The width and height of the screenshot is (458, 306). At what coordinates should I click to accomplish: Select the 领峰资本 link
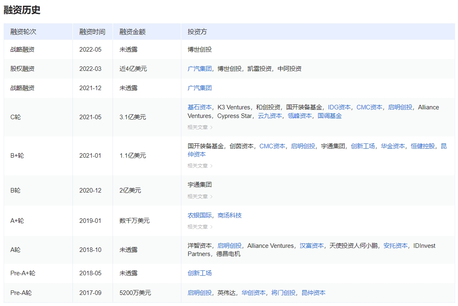tap(300, 116)
